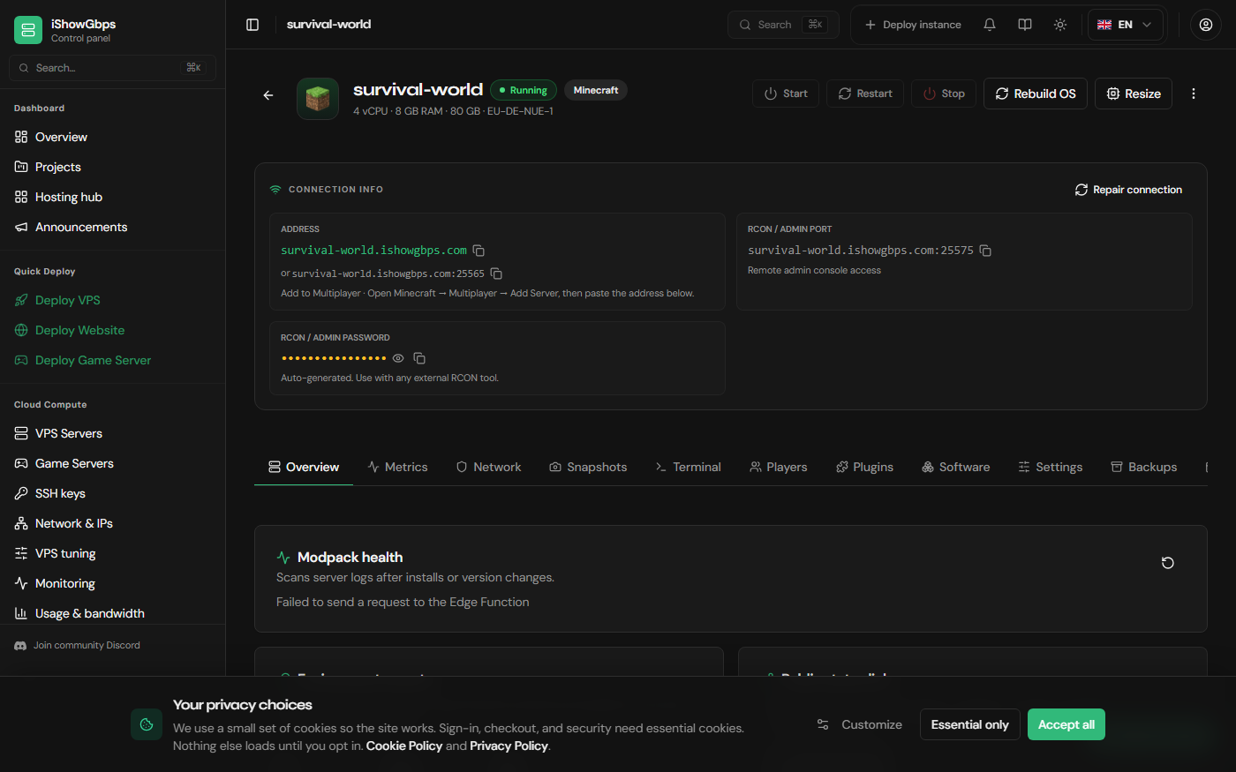Image resolution: width=1236 pixels, height=772 pixels.
Task: Open the notifications bell
Action: coord(990,25)
